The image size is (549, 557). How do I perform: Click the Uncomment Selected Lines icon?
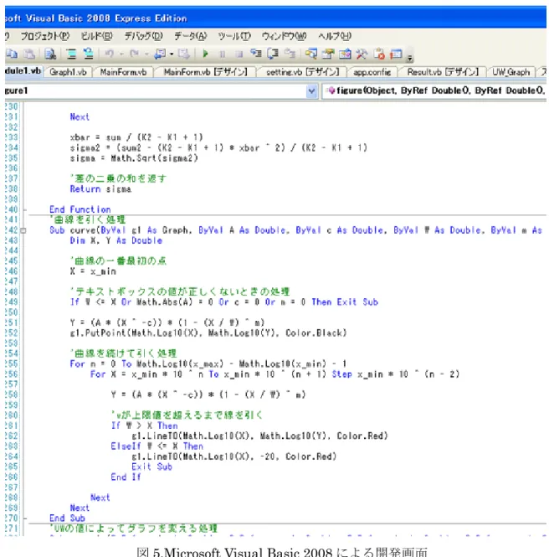88,54
